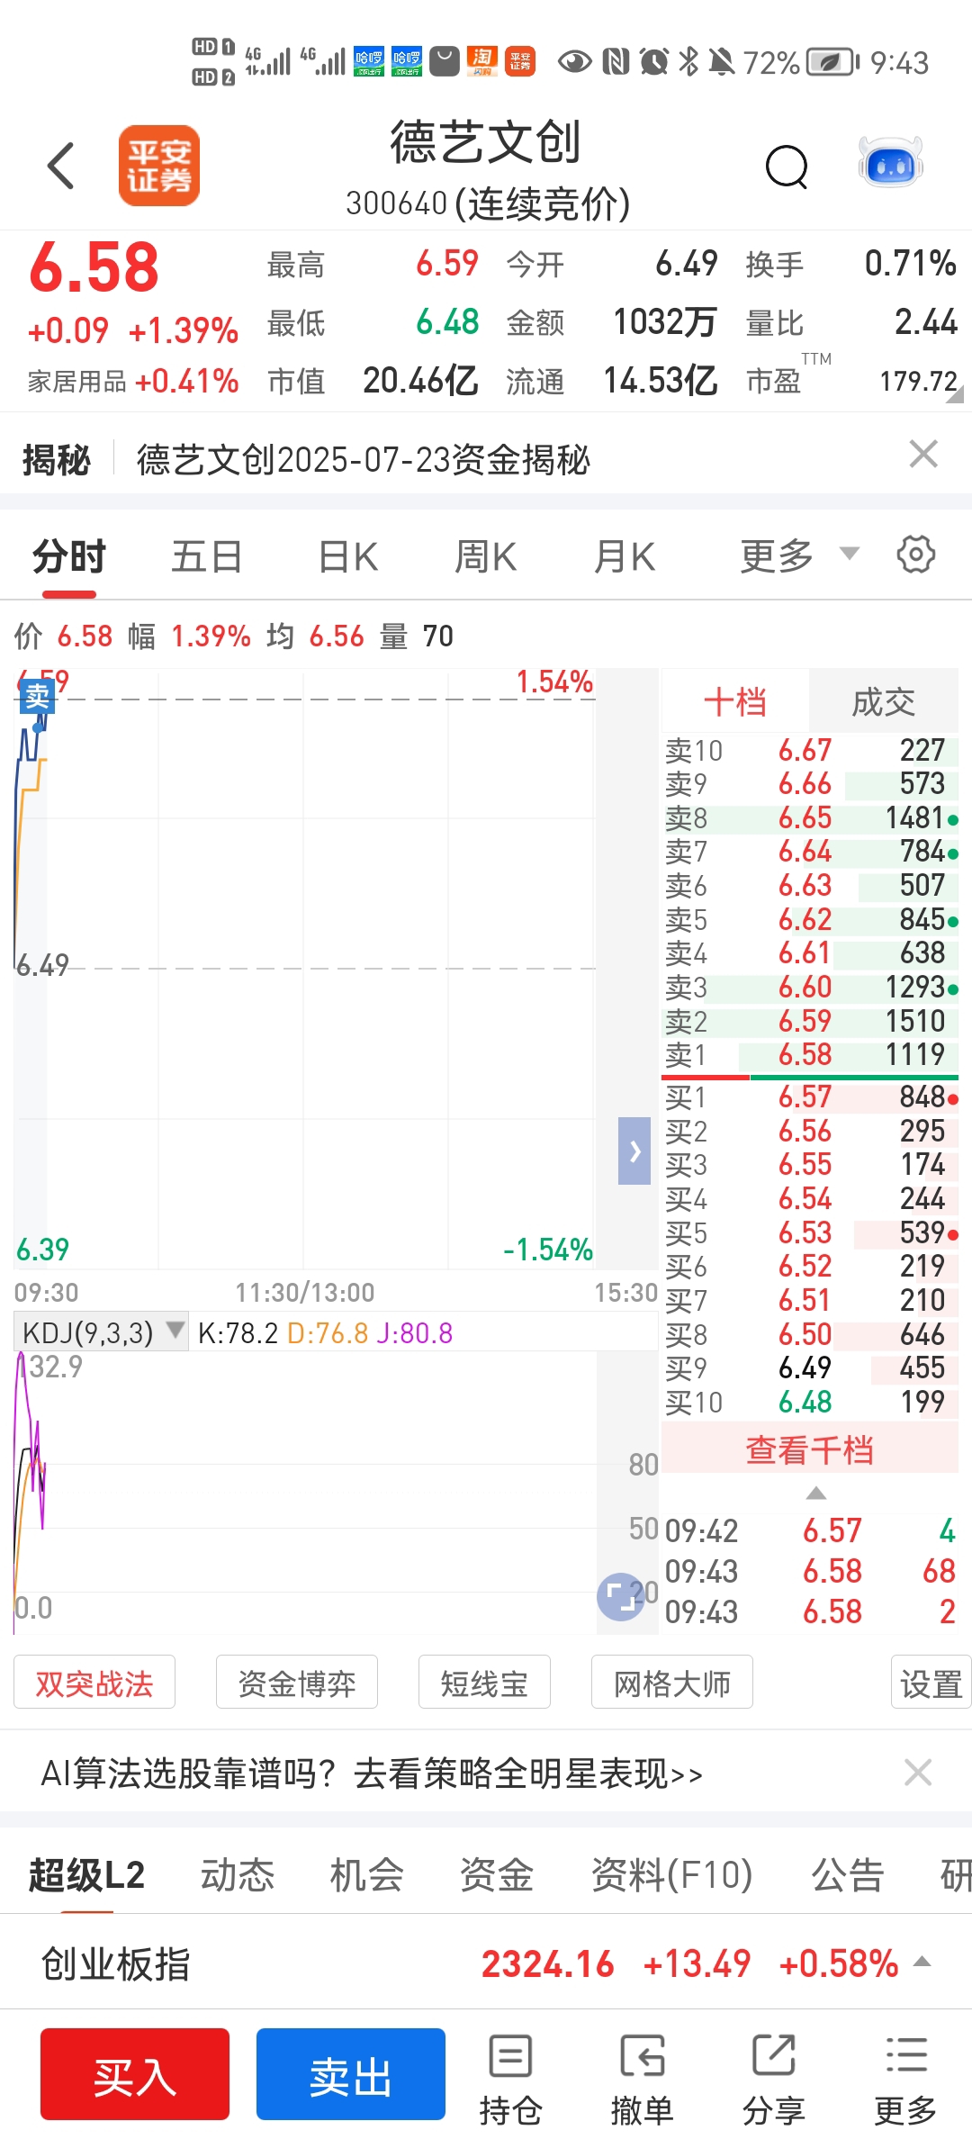This screenshot has width=972, height=2139.
Task: Tap the muted bell status icon
Action: (x=722, y=62)
